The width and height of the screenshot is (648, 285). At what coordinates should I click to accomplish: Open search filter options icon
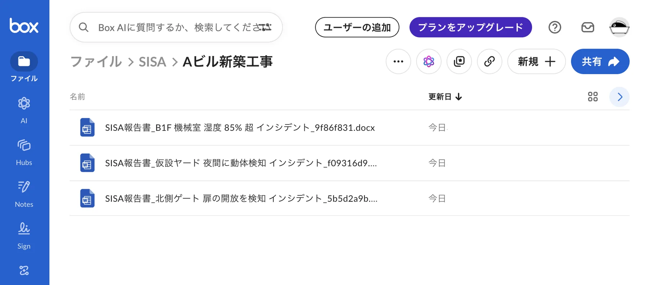tap(265, 27)
